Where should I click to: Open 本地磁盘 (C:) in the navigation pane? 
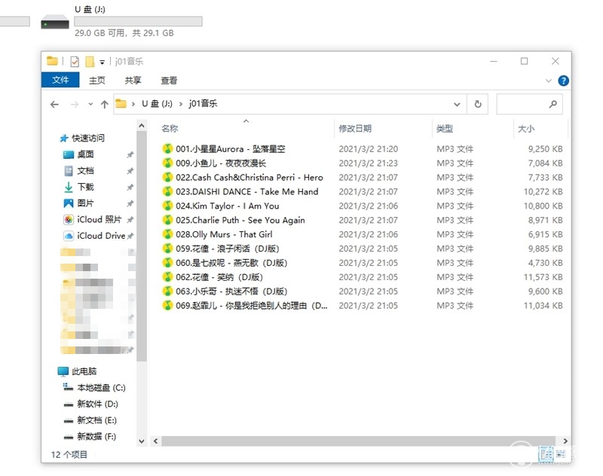(x=101, y=388)
